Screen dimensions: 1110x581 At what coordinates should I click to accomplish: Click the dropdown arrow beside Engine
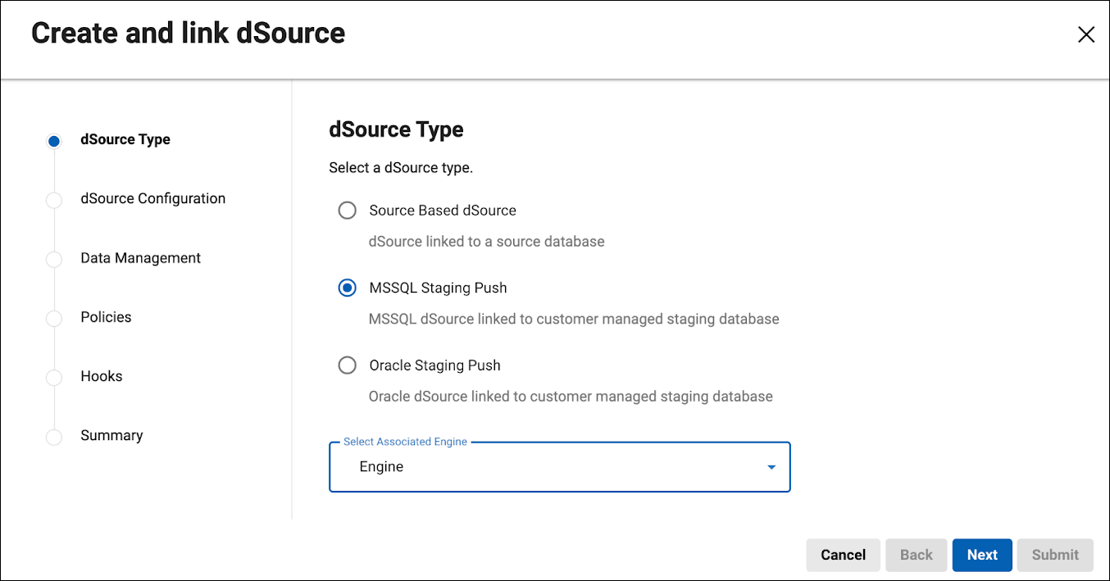point(770,466)
